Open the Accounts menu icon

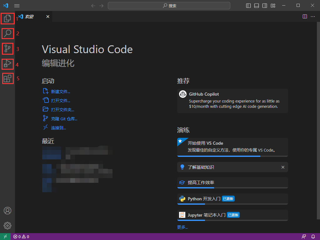point(7,211)
